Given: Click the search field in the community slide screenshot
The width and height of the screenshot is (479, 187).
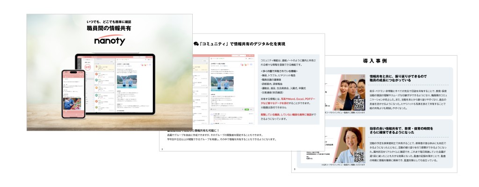Looking at the screenshot, I should pyautogui.click(x=239, y=55).
